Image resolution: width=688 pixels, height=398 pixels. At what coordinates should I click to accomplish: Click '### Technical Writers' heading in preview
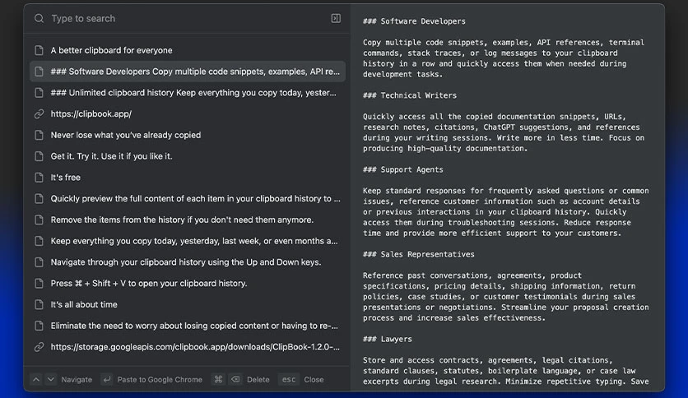(410, 95)
